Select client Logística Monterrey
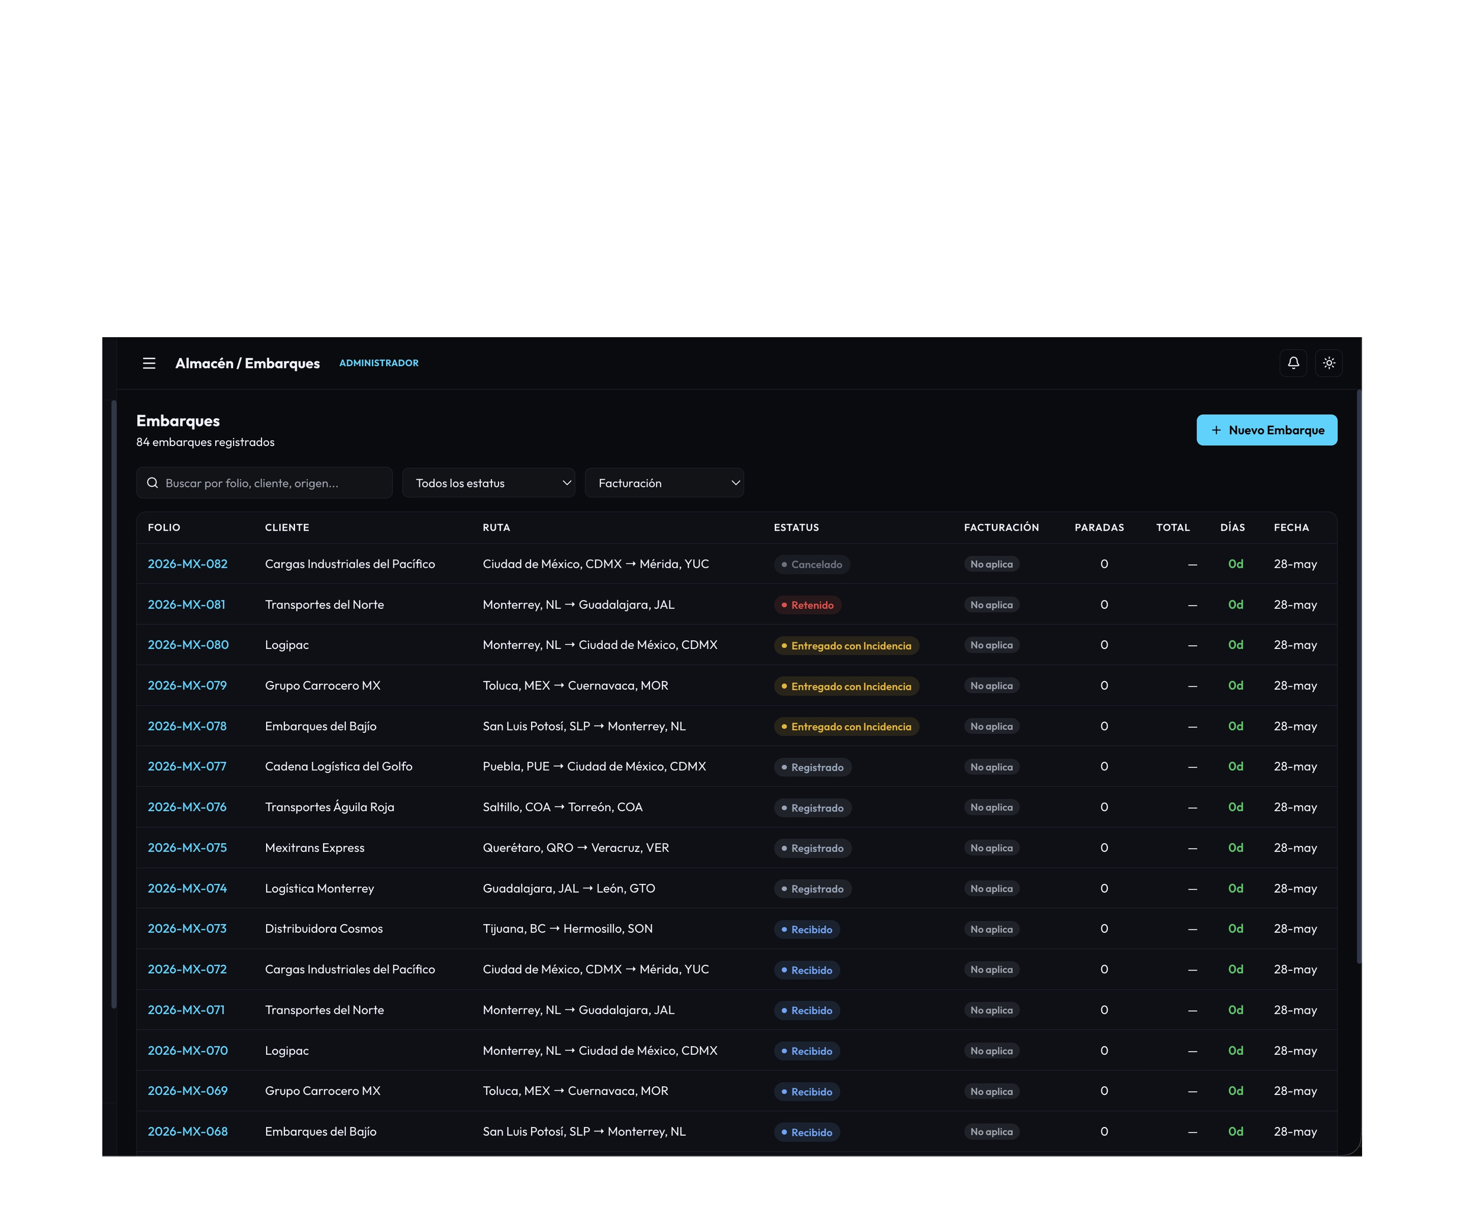1465x1205 pixels. pos(319,889)
